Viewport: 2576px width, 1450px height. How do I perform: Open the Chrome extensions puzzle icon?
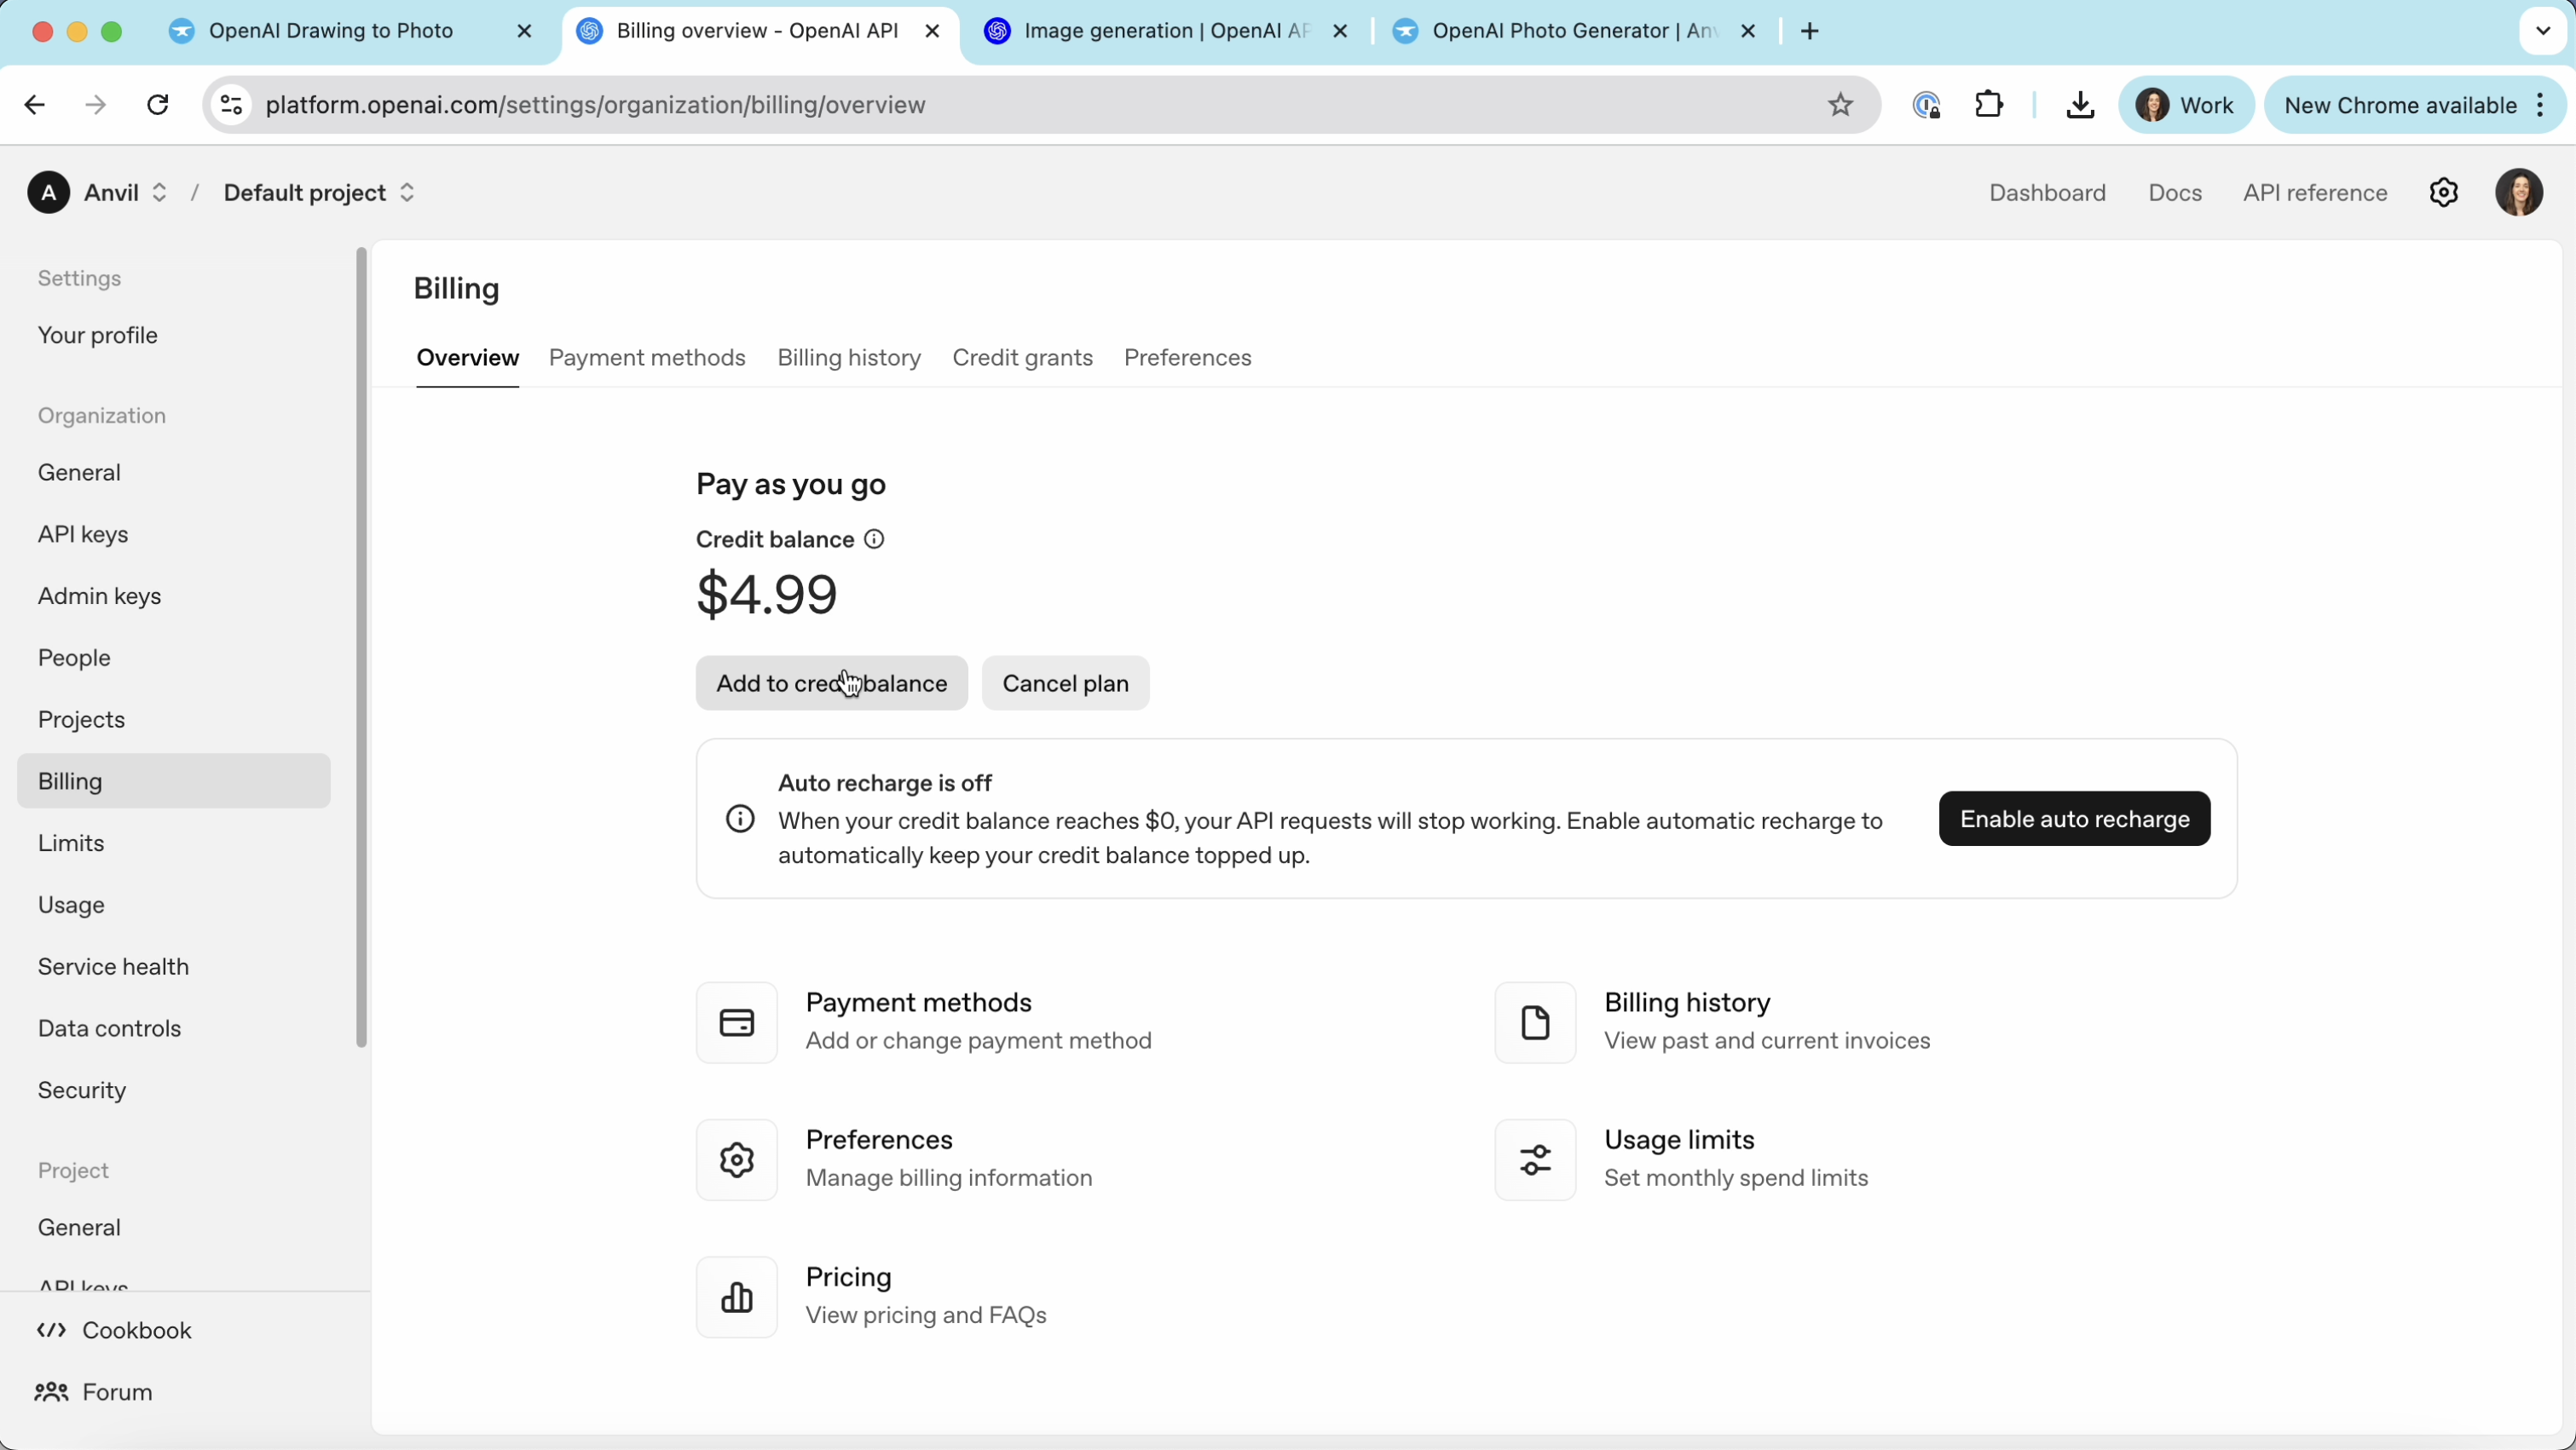[x=1989, y=105]
